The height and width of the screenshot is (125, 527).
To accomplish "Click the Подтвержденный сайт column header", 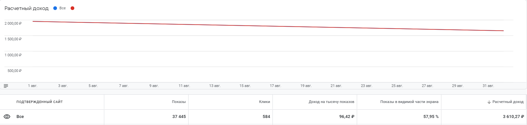I will point(40,102).
